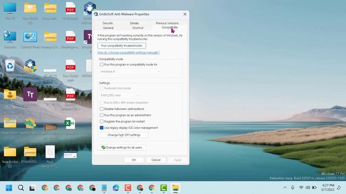346x194 pixels.
Task: Toggle Run in 640 x 480 screen resolution
Action: [102, 102]
